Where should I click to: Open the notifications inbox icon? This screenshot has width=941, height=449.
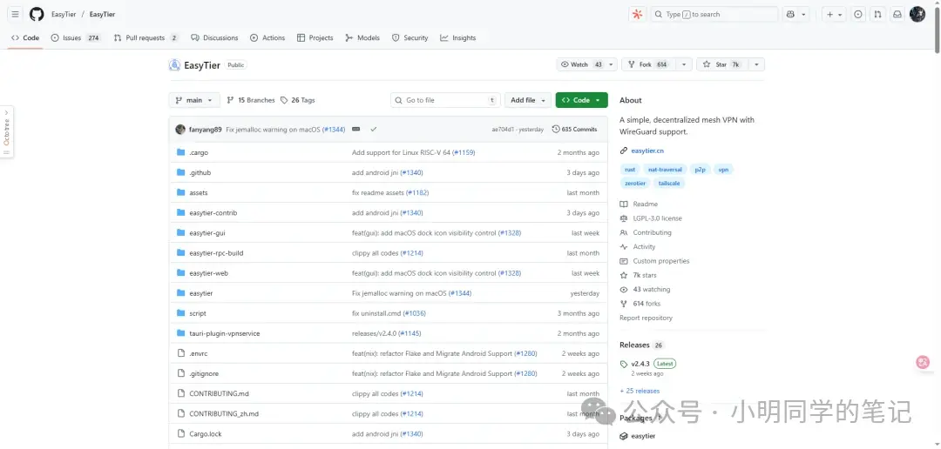coord(897,15)
